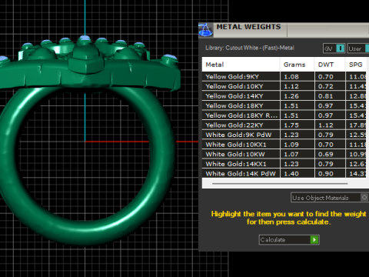
Task: Toggle Use Object Materials option
Action: (330, 198)
